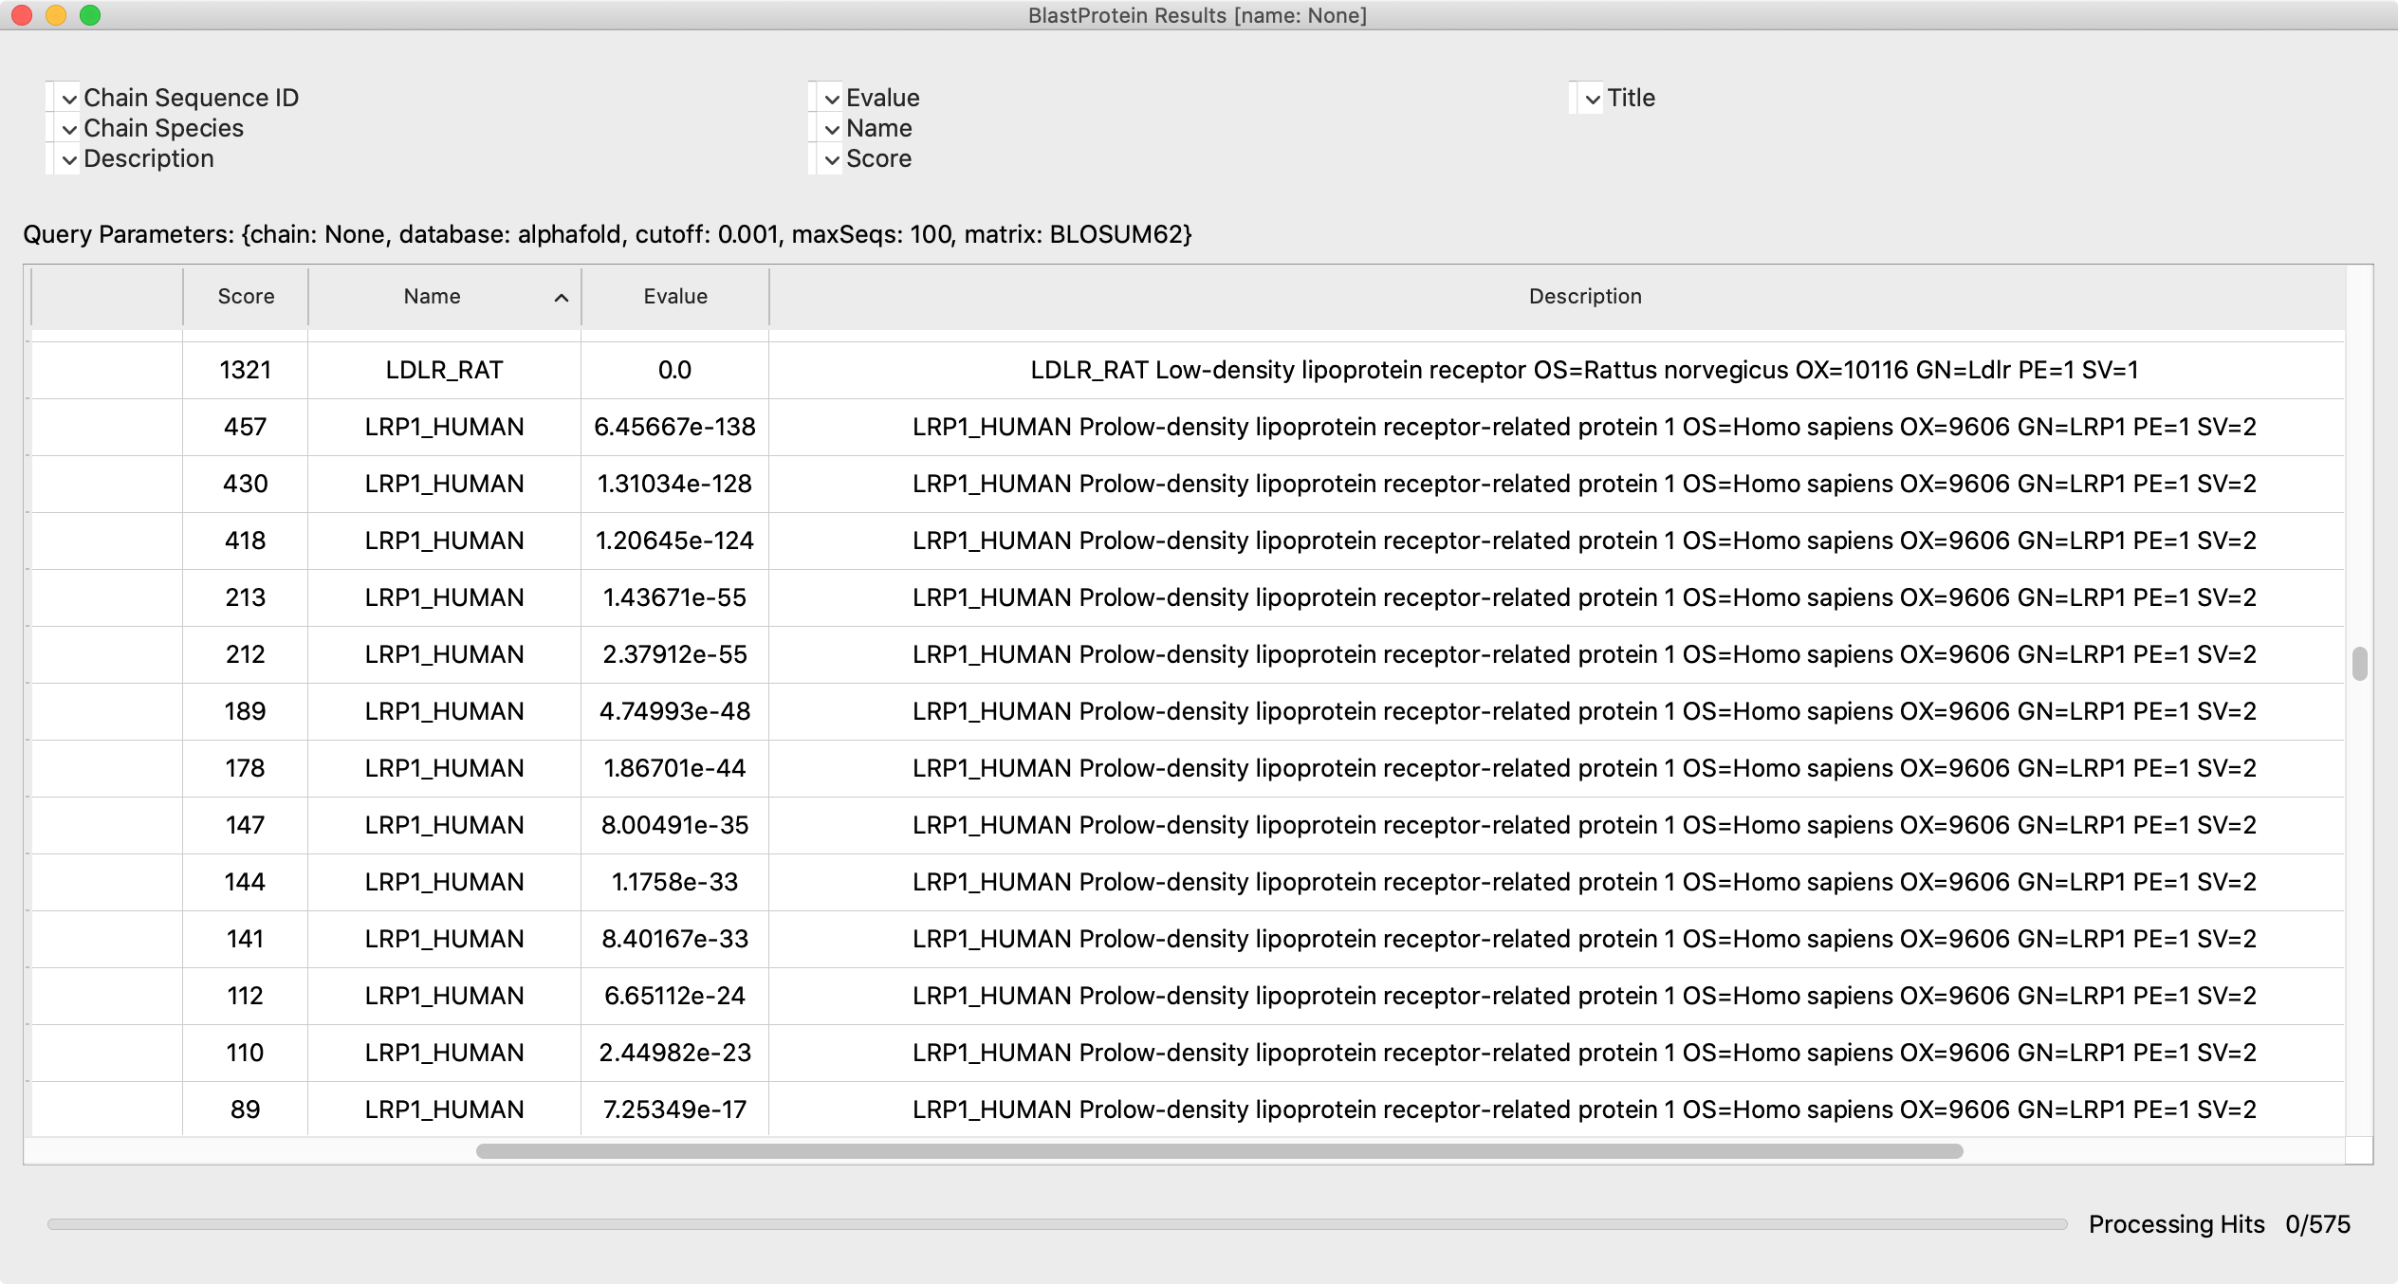Uncheck the Description column checkbox
2398x1284 pixels.
pyautogui.click(x=68, y=159)
